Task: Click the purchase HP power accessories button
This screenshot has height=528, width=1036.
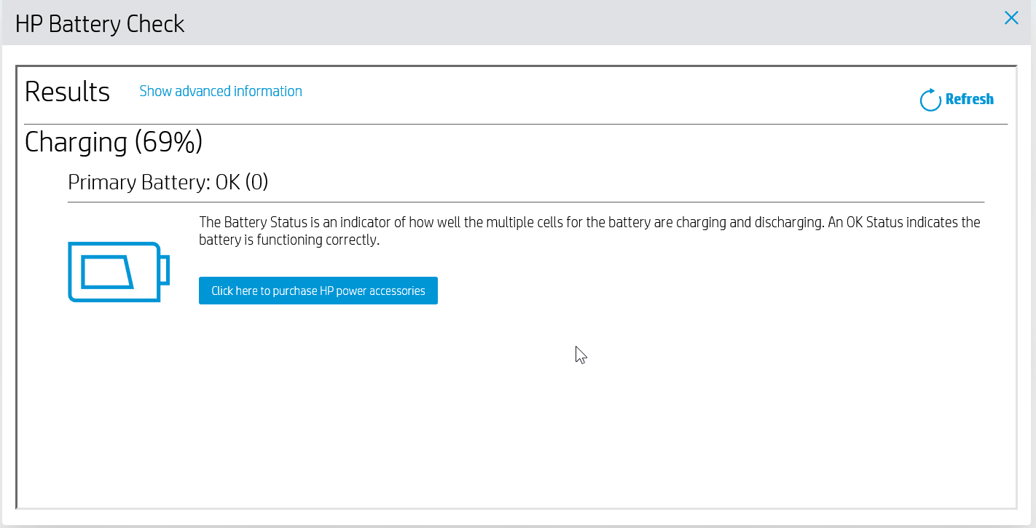Action: [x=318, y=291]
